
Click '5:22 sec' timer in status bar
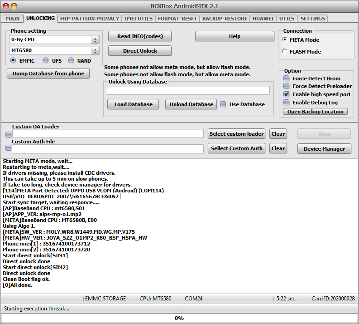pos(286,299)
